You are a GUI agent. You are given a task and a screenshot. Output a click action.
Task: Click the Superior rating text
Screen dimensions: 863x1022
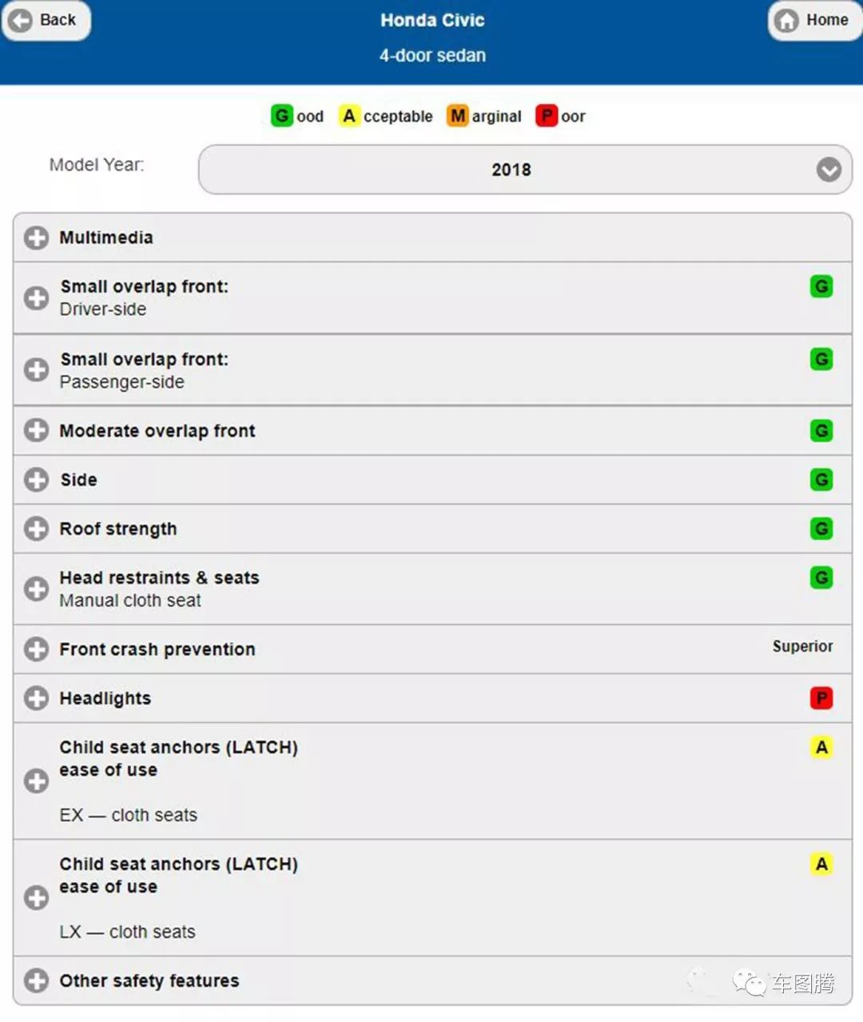pos(802,646)
